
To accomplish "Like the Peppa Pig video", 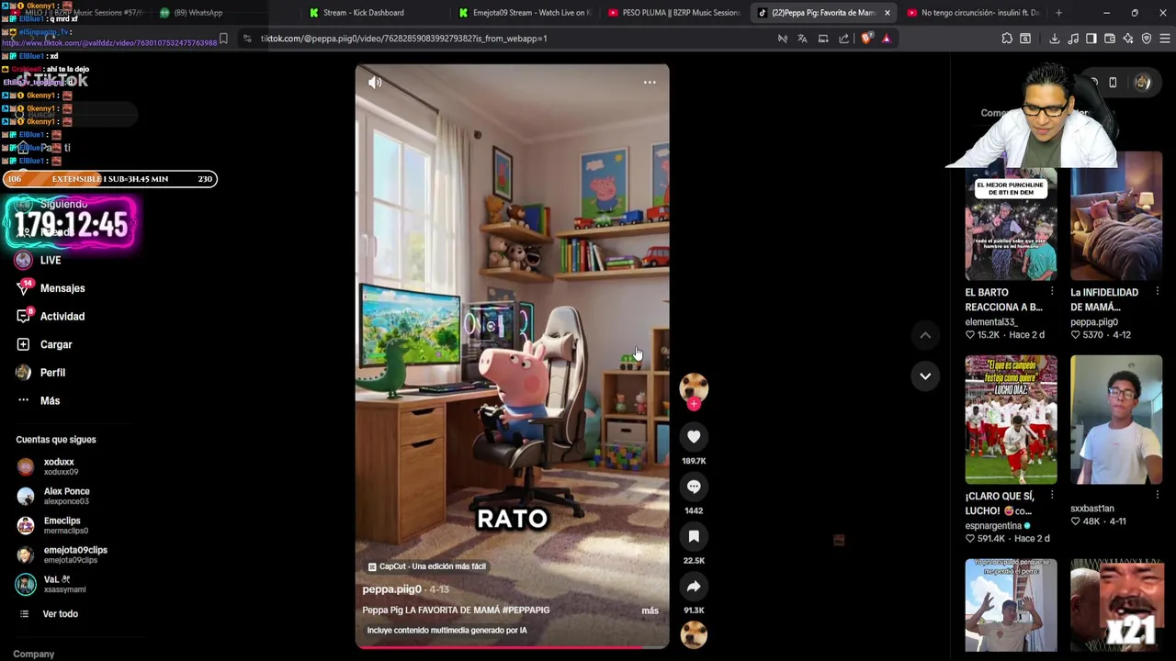I will 694,437.
